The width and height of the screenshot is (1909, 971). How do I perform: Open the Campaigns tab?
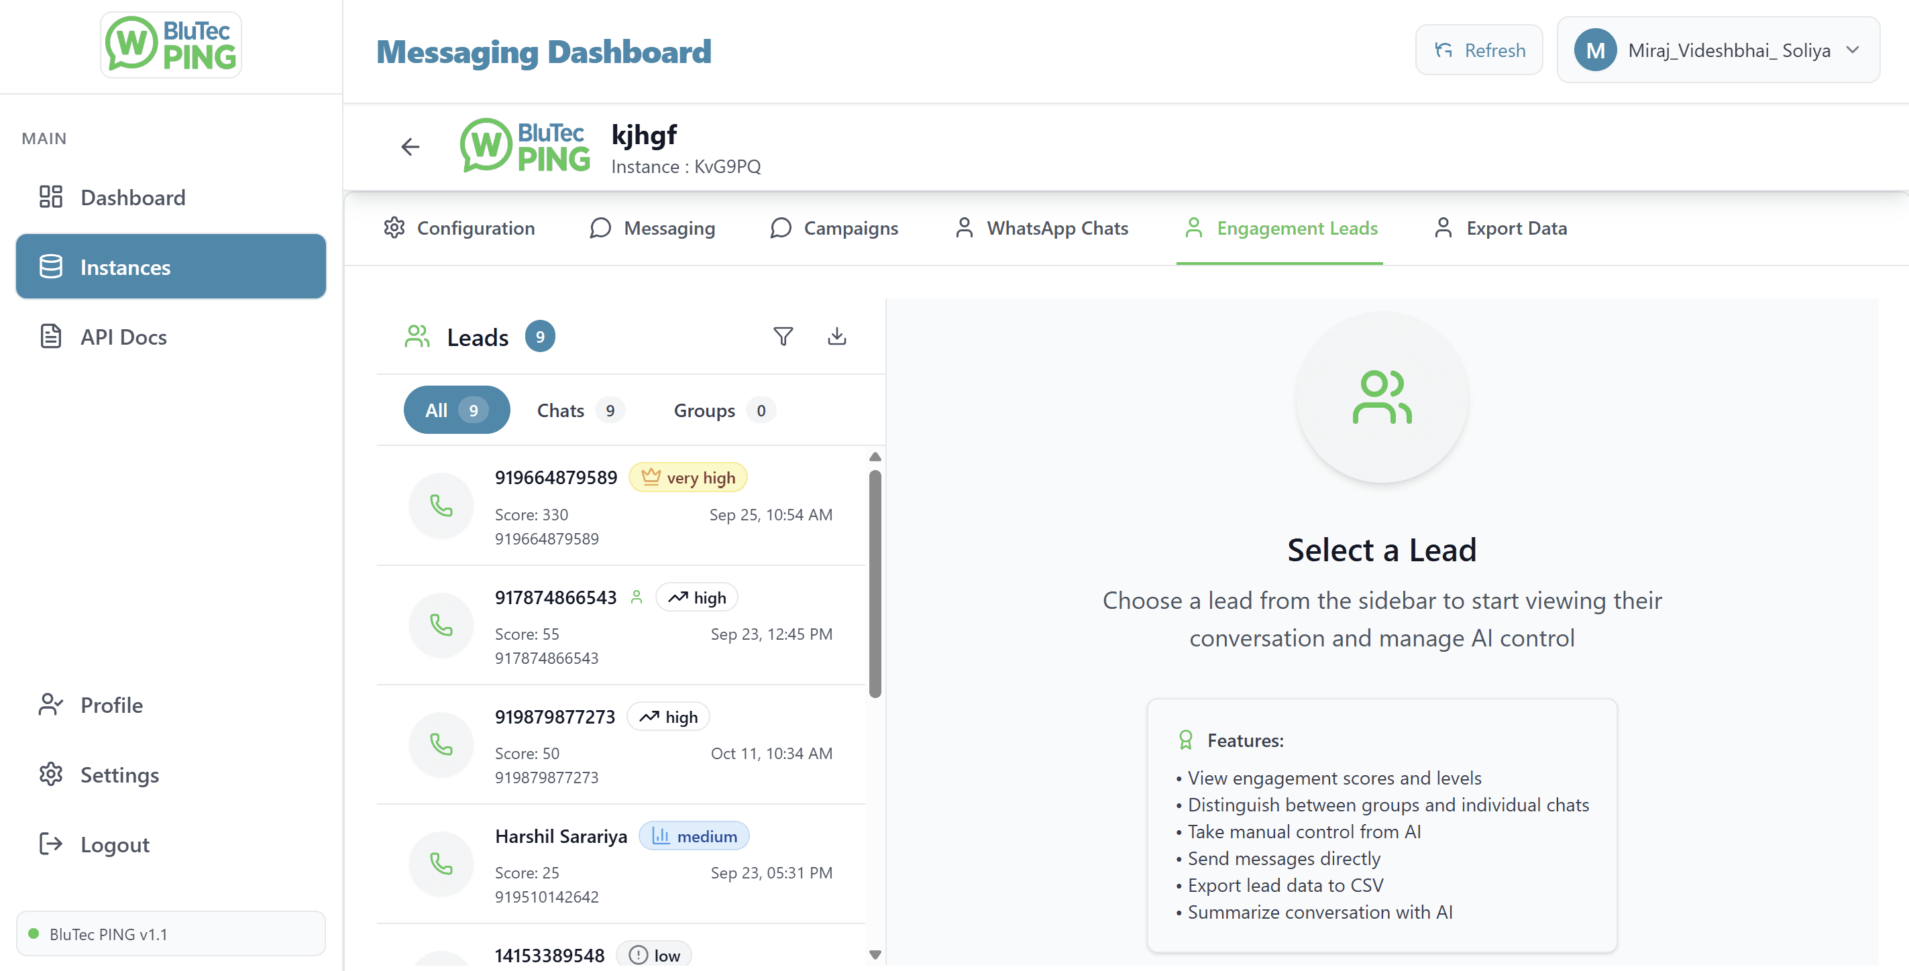click(834, 228)
